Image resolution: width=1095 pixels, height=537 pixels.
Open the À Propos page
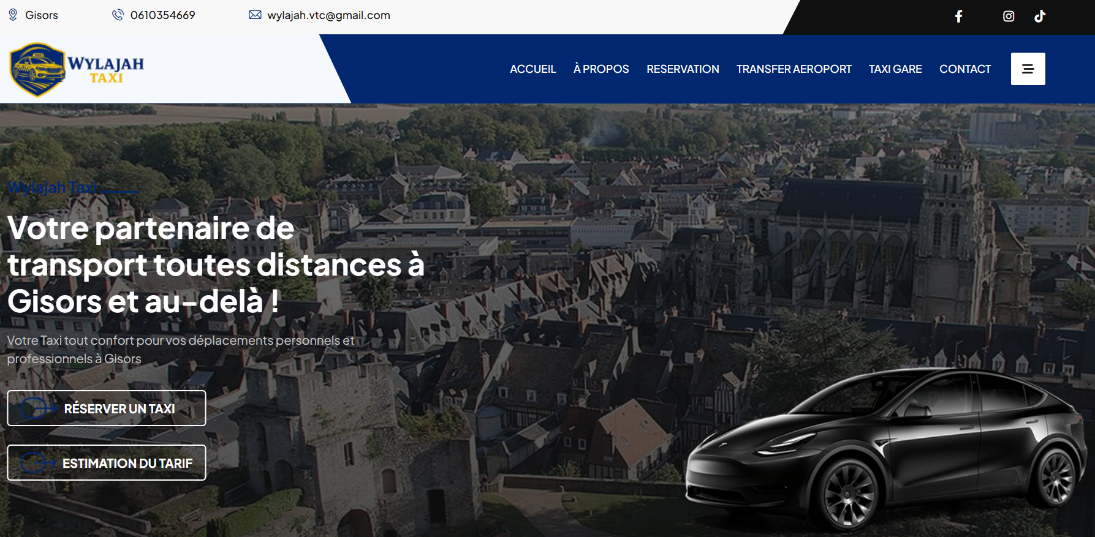(x=601, y=69)
